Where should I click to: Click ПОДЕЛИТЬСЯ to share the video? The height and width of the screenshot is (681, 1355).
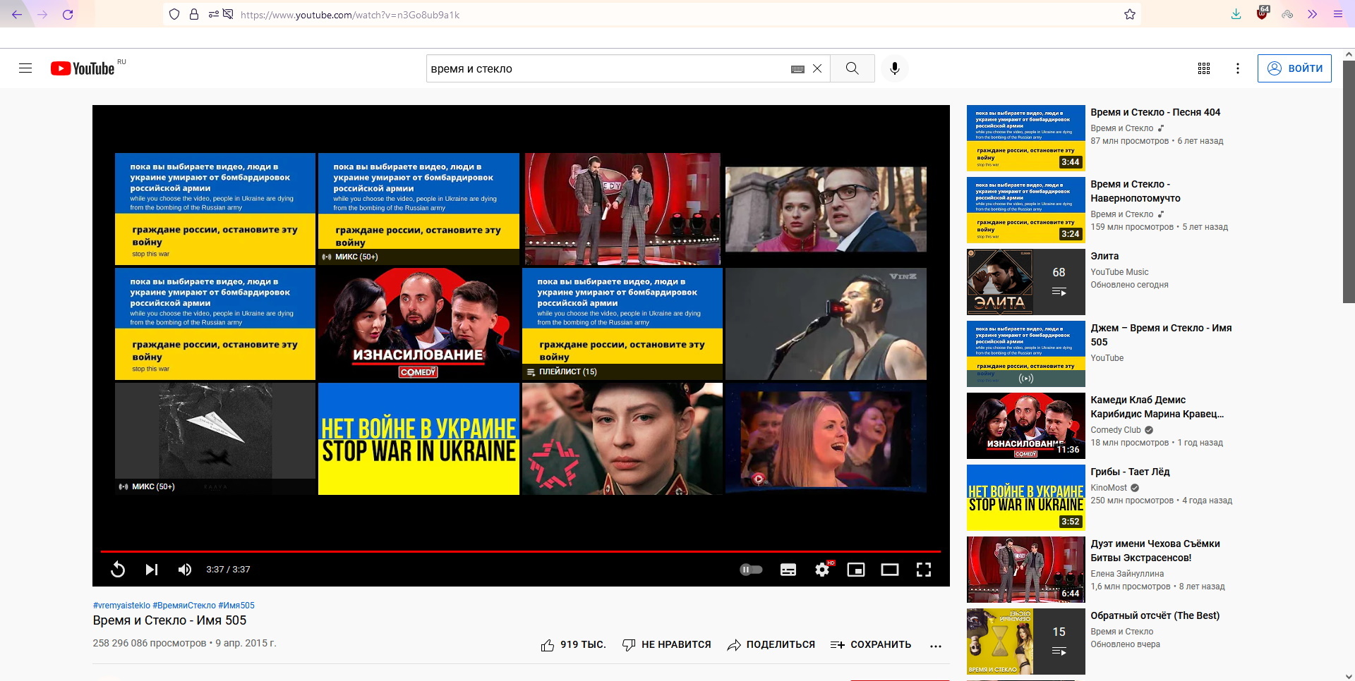click(771, 645)
